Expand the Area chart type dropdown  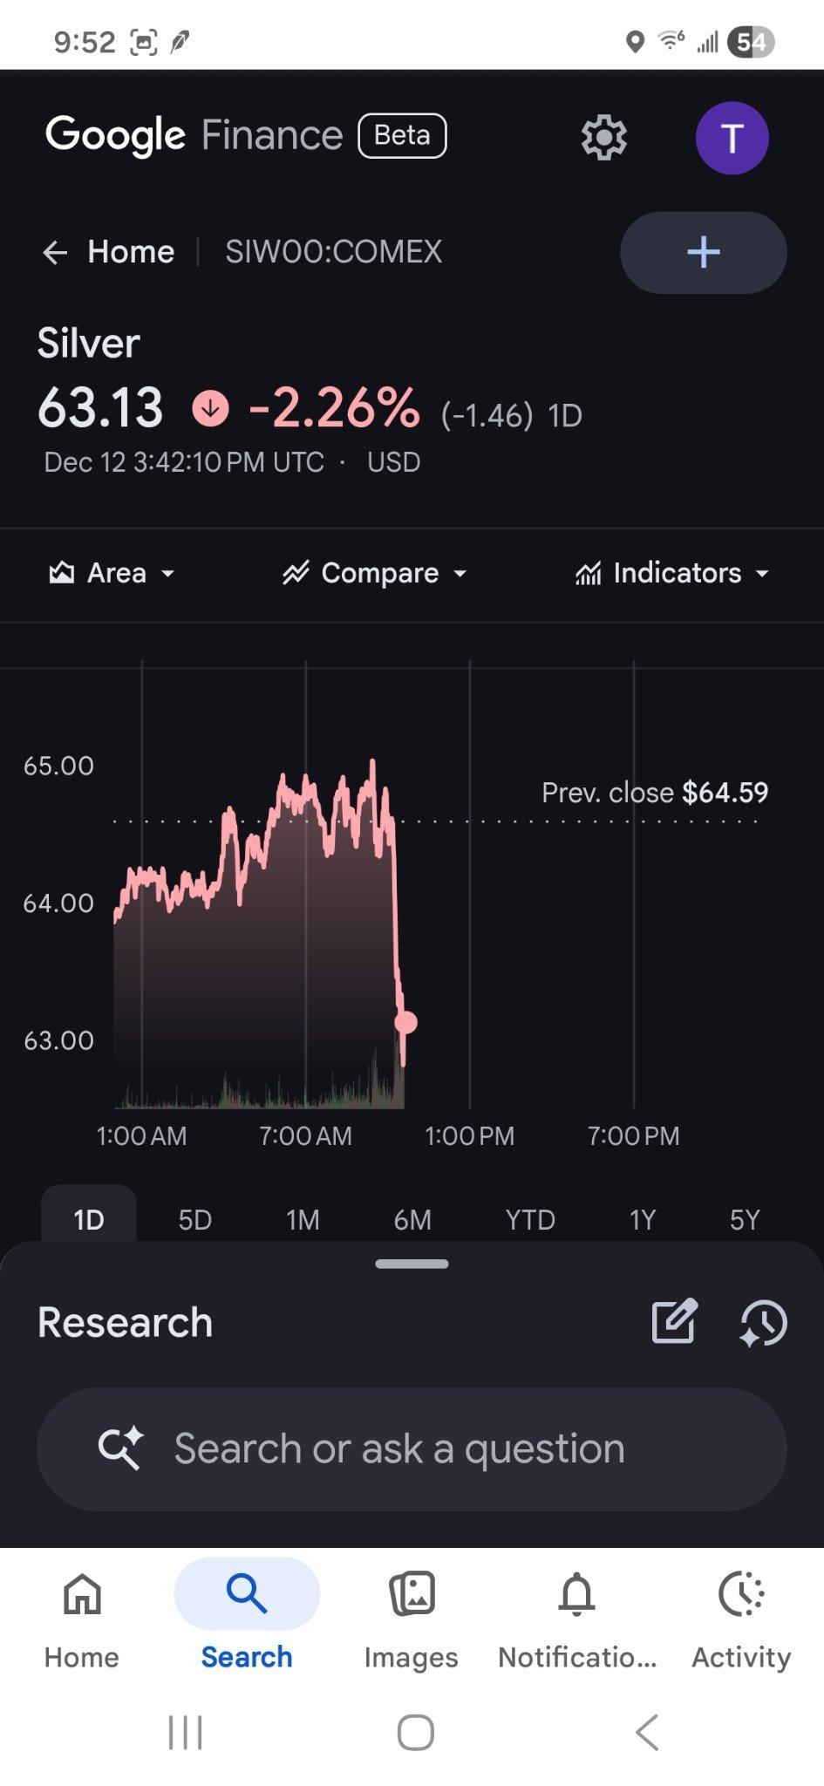[112, 573]
